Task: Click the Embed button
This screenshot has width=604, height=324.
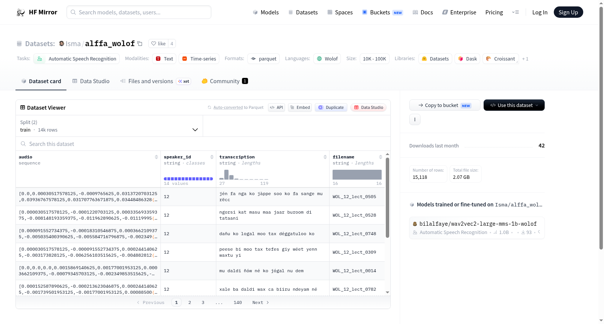Action: coord(300,107)
